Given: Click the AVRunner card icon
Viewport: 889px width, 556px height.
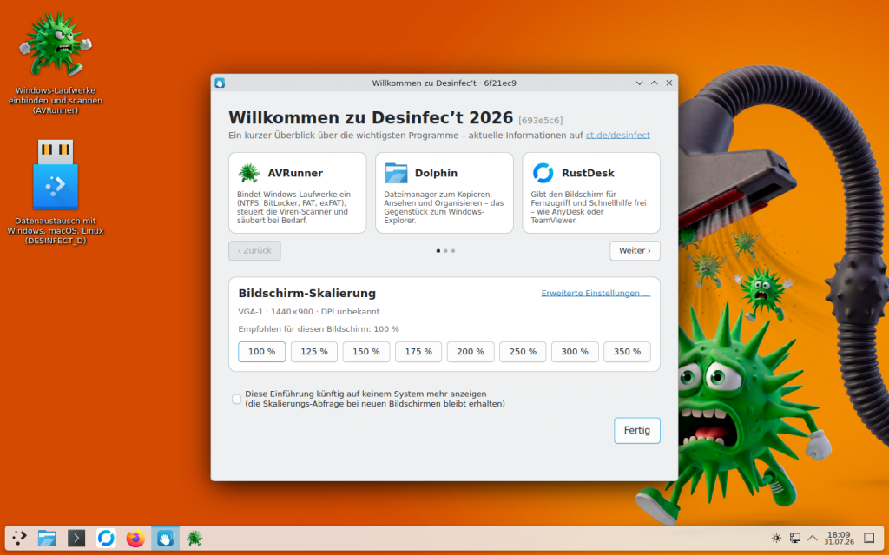Looking at the screenshot, I should [x=249, y=173].
